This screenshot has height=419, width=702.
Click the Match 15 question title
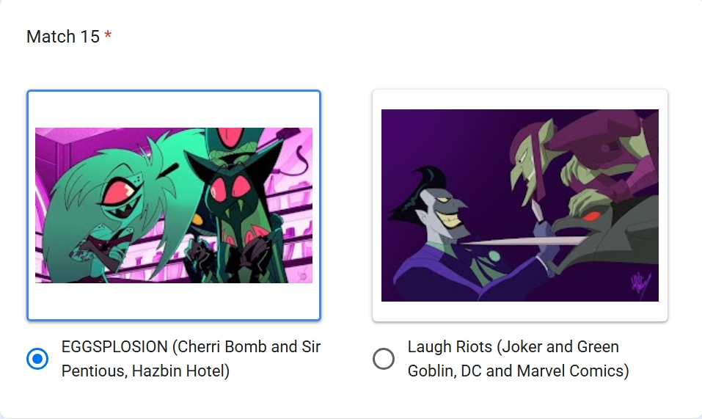pos(63,37)
